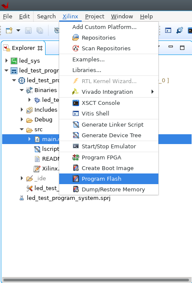Click the Generate Linker Script icon
Image resolution: width=192 pixels, height=283 pixels.
point(76,124)
